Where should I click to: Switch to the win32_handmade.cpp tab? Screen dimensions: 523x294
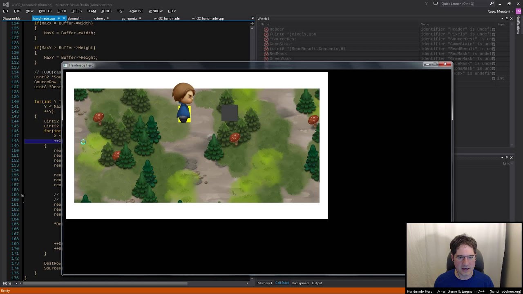click(208, 18)
